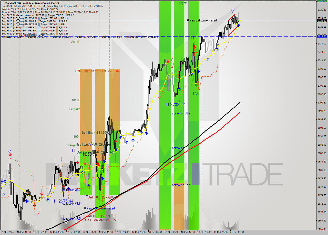The width and height of the screenshot is (328, 235).
Task: Select the blue 2719.00 price tag
Action: click(322, 36)
